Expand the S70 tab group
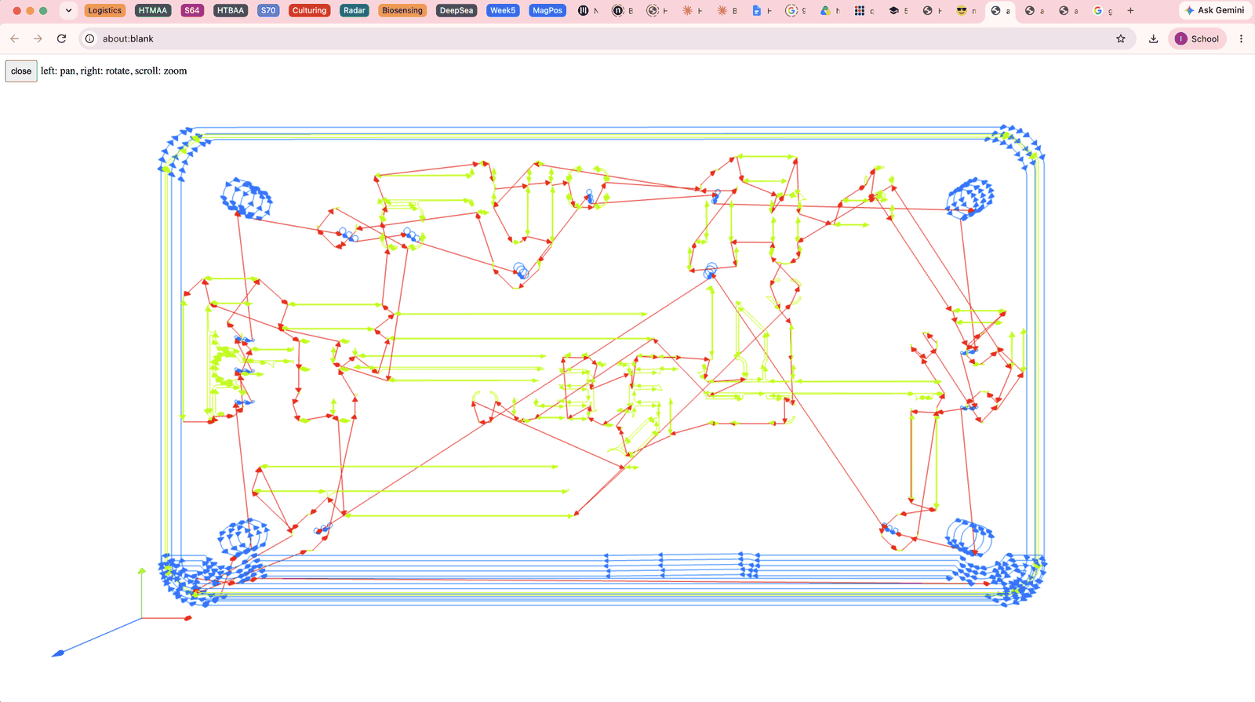Image resolution: width=1255 pixels, height=702 pixels. (x=268, y=10)
